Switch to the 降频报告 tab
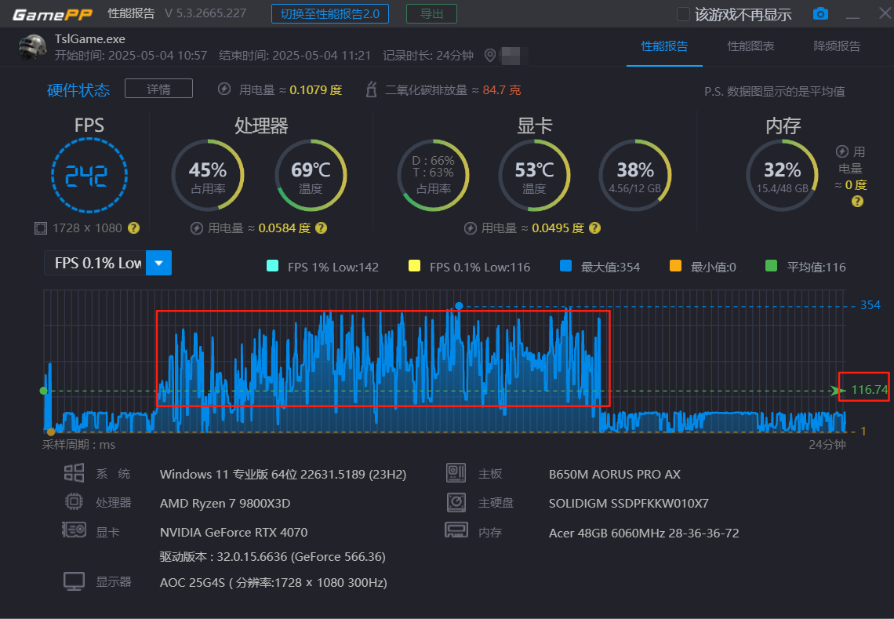The height and width of the screenshot is (619, 894). click(837, 46)
